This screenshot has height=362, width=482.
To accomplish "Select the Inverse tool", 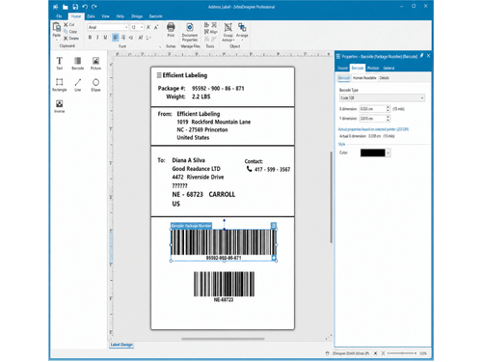I will pos(60,106).
